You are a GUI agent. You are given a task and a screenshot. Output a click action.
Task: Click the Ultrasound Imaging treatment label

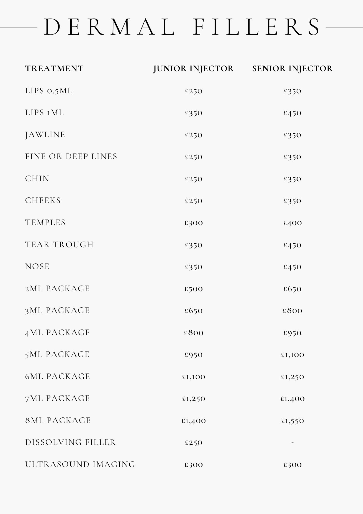pos(80,464)
